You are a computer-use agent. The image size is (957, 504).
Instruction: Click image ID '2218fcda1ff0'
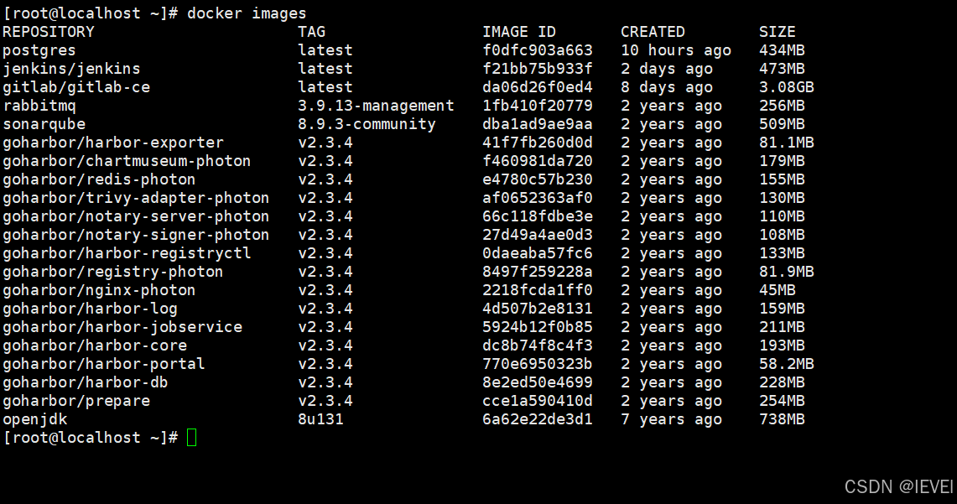pyautogui.click(x=538, y=290)
